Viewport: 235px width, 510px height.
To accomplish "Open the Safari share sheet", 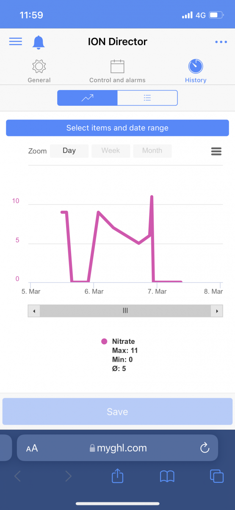I will (x=117, y=476).
